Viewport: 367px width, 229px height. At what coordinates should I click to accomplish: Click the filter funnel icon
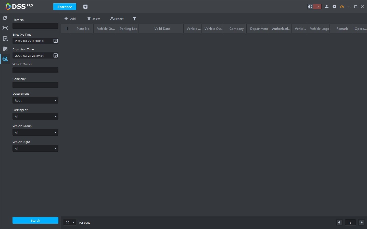point(134,19)
